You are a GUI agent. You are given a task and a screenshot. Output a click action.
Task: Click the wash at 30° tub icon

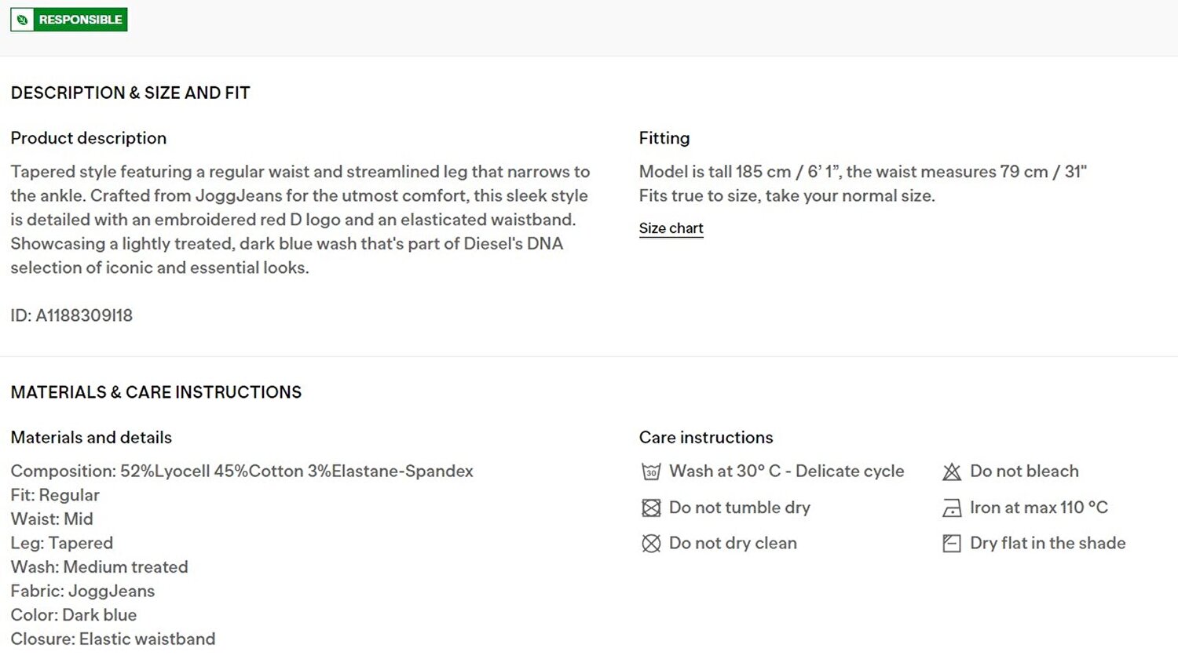tap(651, 471)
